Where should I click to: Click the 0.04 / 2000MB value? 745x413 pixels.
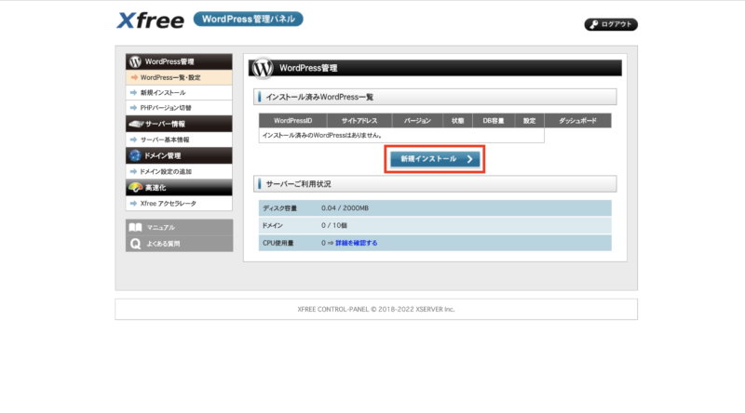coord(345,208)
